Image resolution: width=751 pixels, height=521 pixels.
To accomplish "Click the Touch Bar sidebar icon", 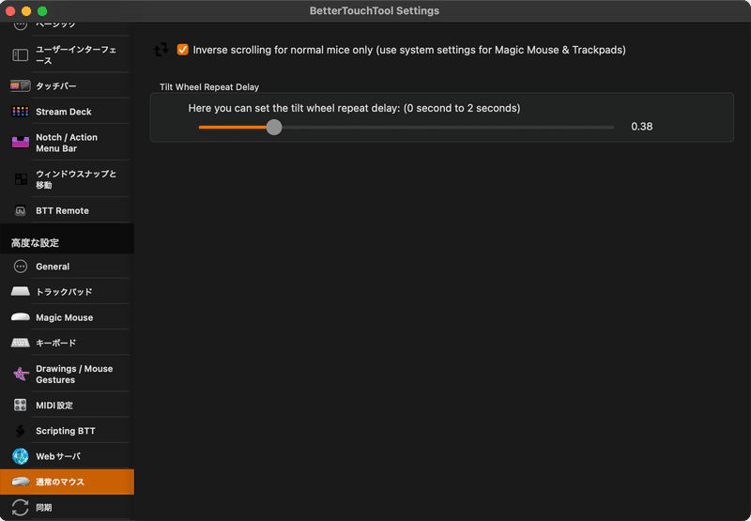I will click(x=20, y=85).
